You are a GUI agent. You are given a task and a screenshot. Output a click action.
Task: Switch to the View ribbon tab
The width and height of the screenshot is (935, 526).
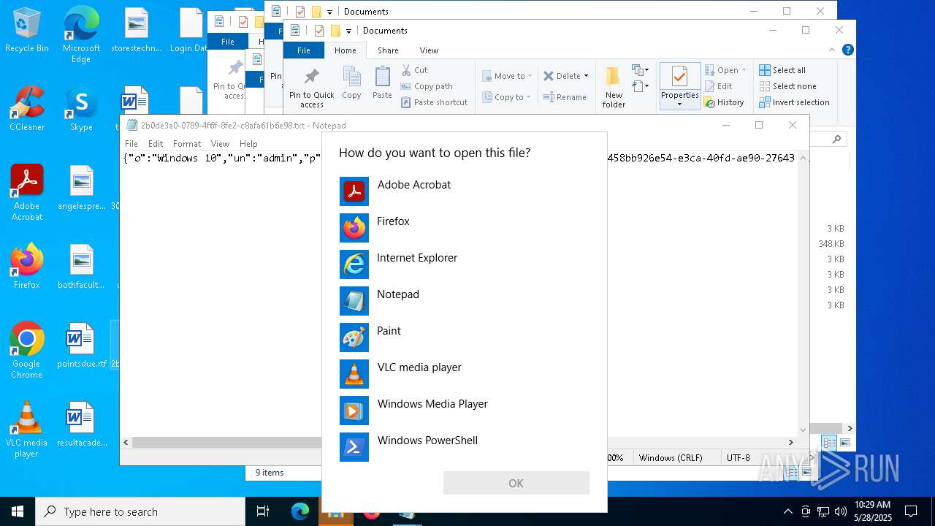point(429,50)
